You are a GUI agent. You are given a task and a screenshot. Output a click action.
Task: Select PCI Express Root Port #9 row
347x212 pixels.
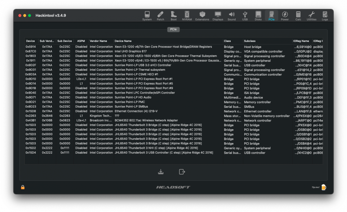tap(174, 88)
